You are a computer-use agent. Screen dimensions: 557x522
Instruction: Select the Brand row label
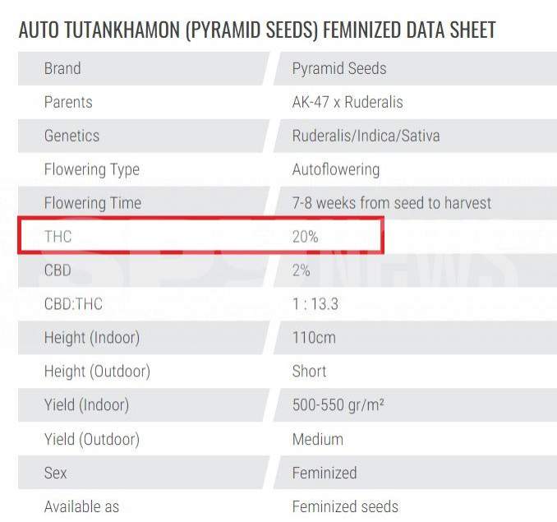click(62, 68)
